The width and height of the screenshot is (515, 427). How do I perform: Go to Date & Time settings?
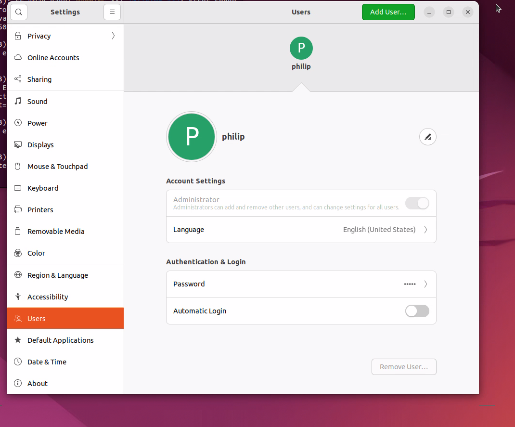(x=47, y=362)
